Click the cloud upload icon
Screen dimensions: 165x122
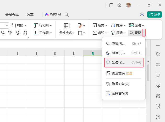142,14
